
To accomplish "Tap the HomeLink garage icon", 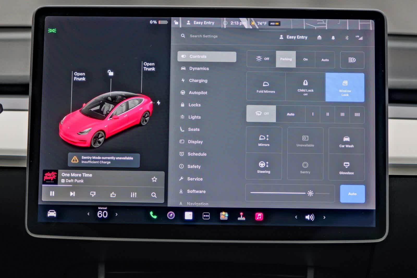I will [319, 38].
